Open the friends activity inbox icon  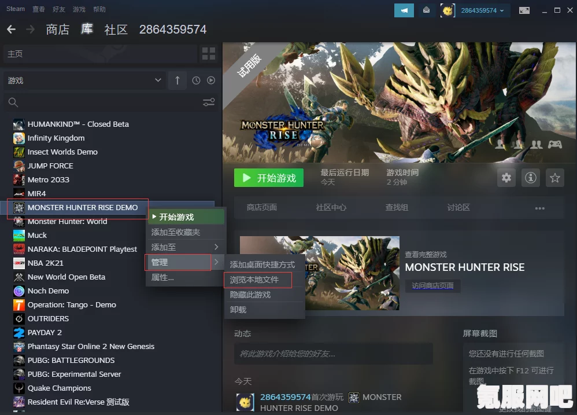(x=426, y=10)
